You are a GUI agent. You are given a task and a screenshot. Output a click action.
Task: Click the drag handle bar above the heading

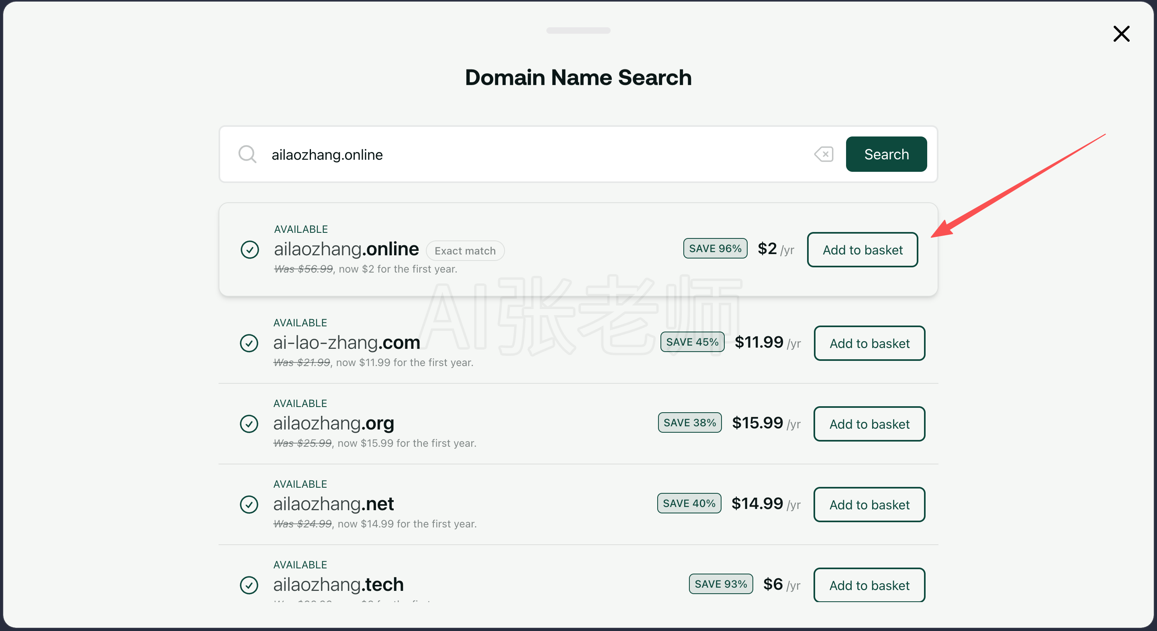(578, 31)
